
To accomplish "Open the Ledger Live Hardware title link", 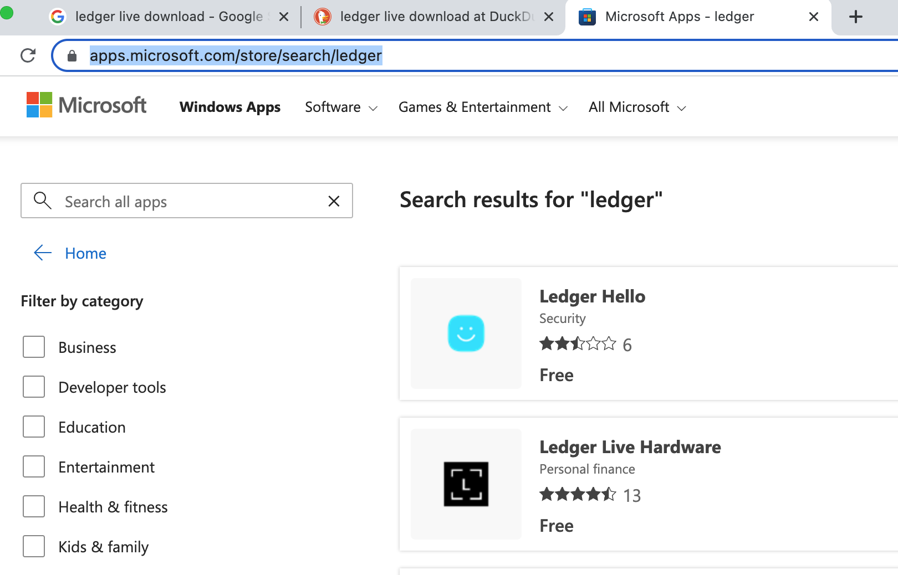I will [x=630, y=447].
